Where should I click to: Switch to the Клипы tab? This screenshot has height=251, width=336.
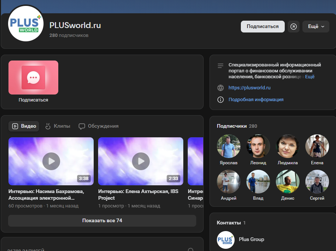(x=58, y=126)
